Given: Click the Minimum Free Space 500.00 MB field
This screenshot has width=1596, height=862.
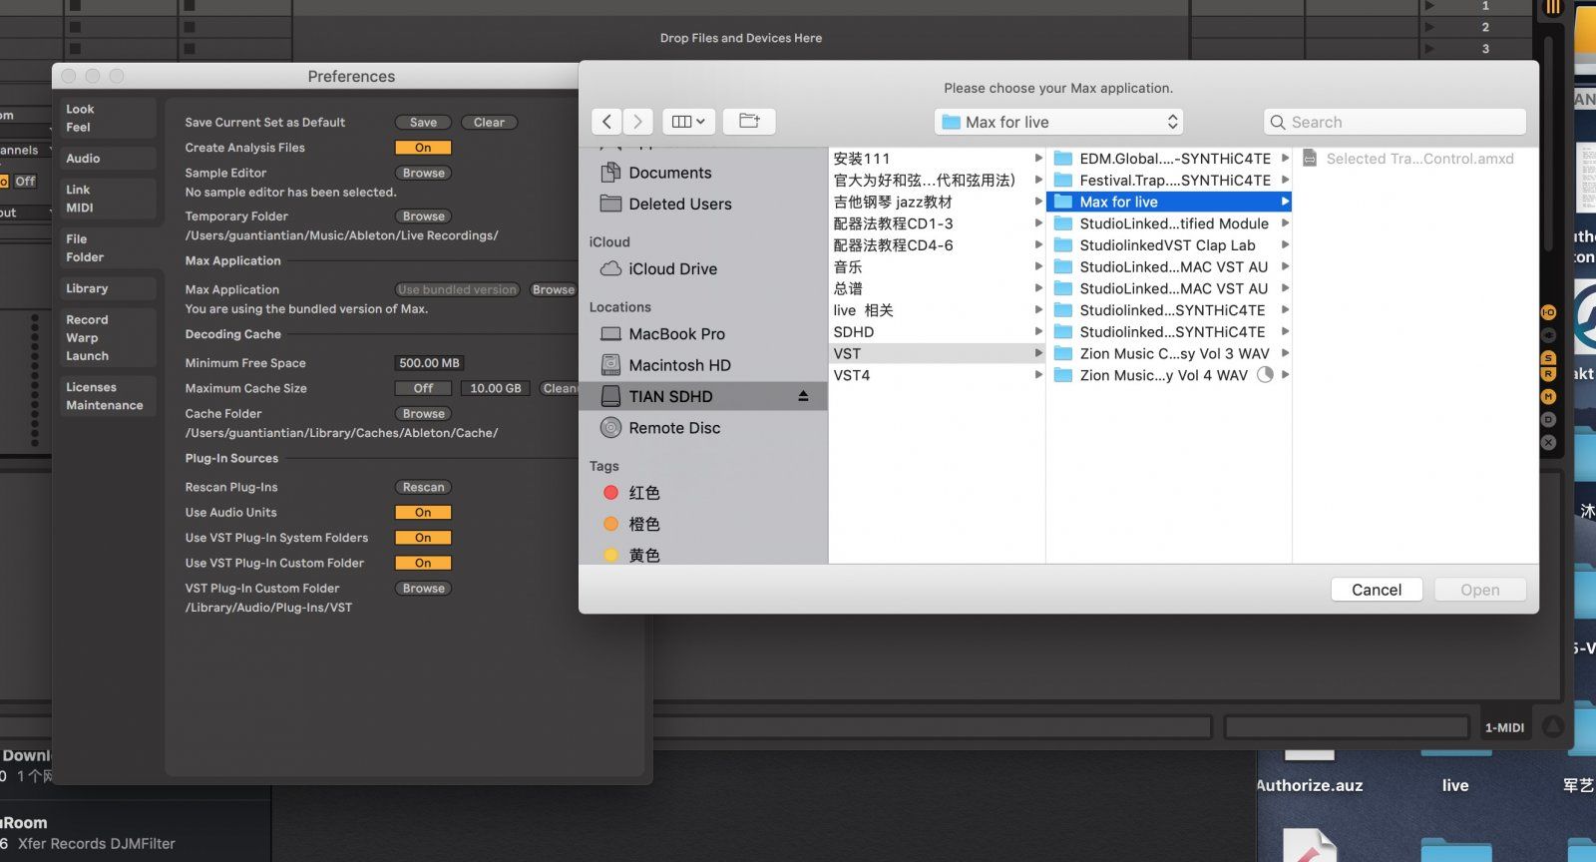Looking at the screenshot, I should tap(430, 363).
